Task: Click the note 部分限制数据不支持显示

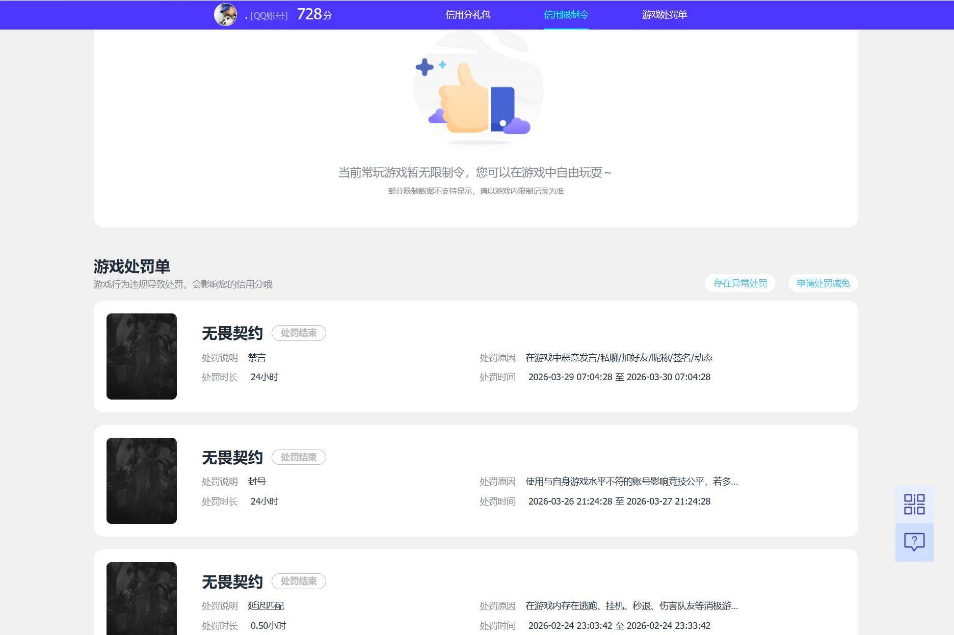Action: (x=476, y=191)
